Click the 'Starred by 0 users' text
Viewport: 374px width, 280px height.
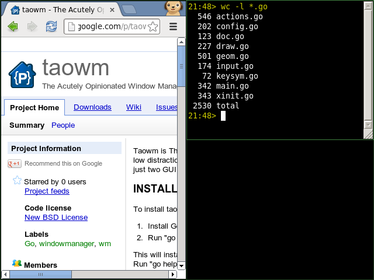click(55, 181)
